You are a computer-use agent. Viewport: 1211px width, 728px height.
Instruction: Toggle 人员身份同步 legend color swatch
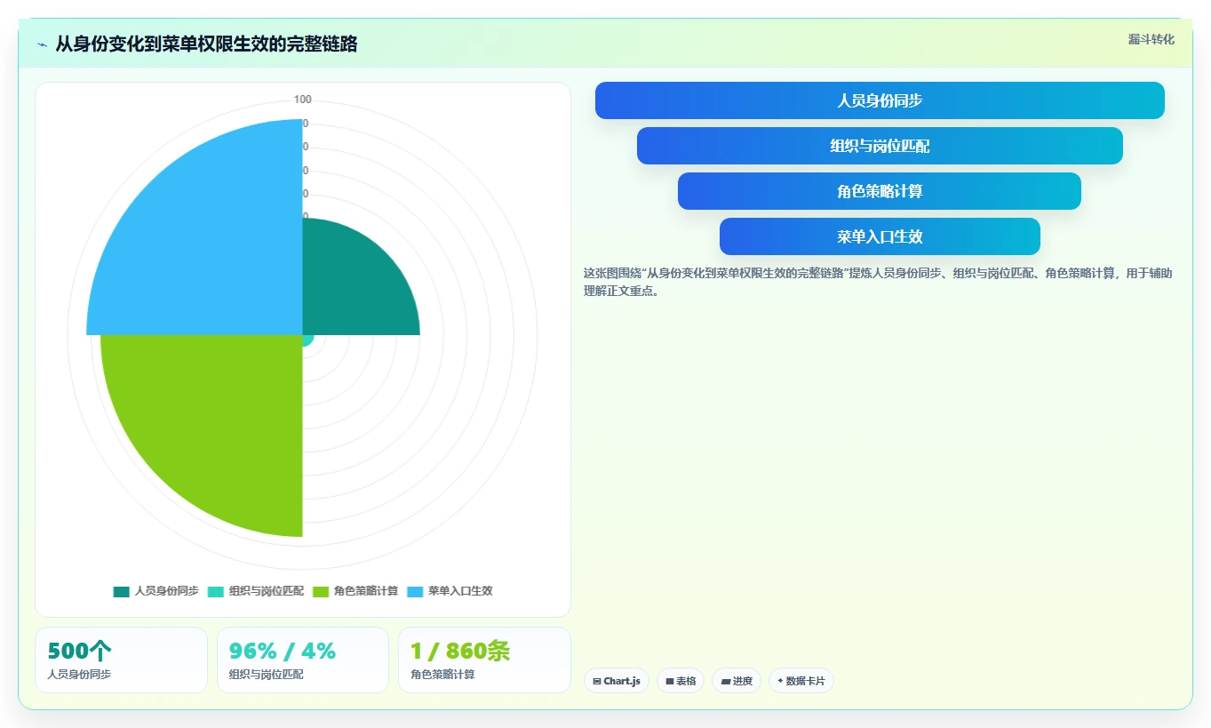121,591
